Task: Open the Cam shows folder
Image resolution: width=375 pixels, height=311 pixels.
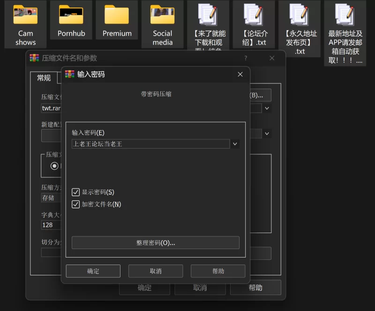Action: [25, 15]
